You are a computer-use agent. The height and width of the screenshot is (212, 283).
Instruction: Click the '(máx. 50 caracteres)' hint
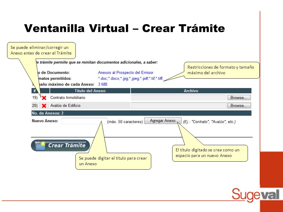pyautogui.click(x=125, y=122)
